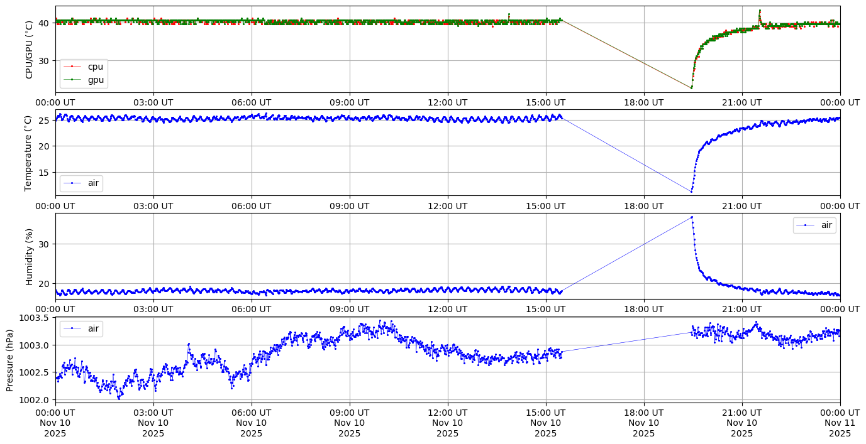The width and height of the screenshot is (866, 444).
Task: Click the Temperature (°C) y-axis label
Action: [29, 153]
